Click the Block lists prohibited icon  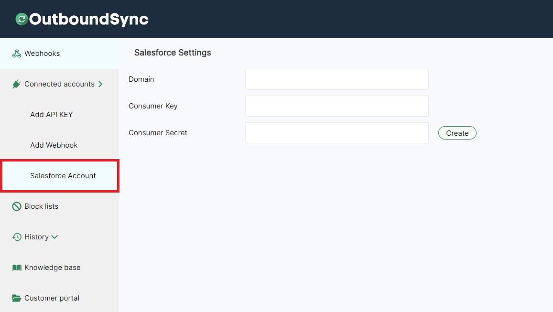17,206
